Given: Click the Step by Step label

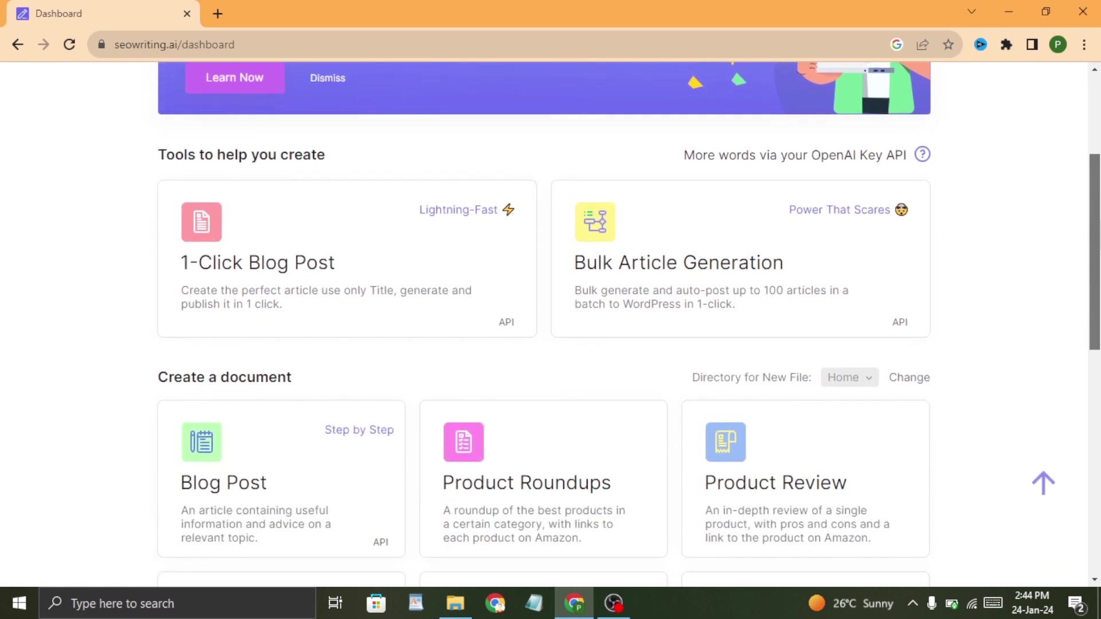Looking at the screenshot, I should (359, 430).
